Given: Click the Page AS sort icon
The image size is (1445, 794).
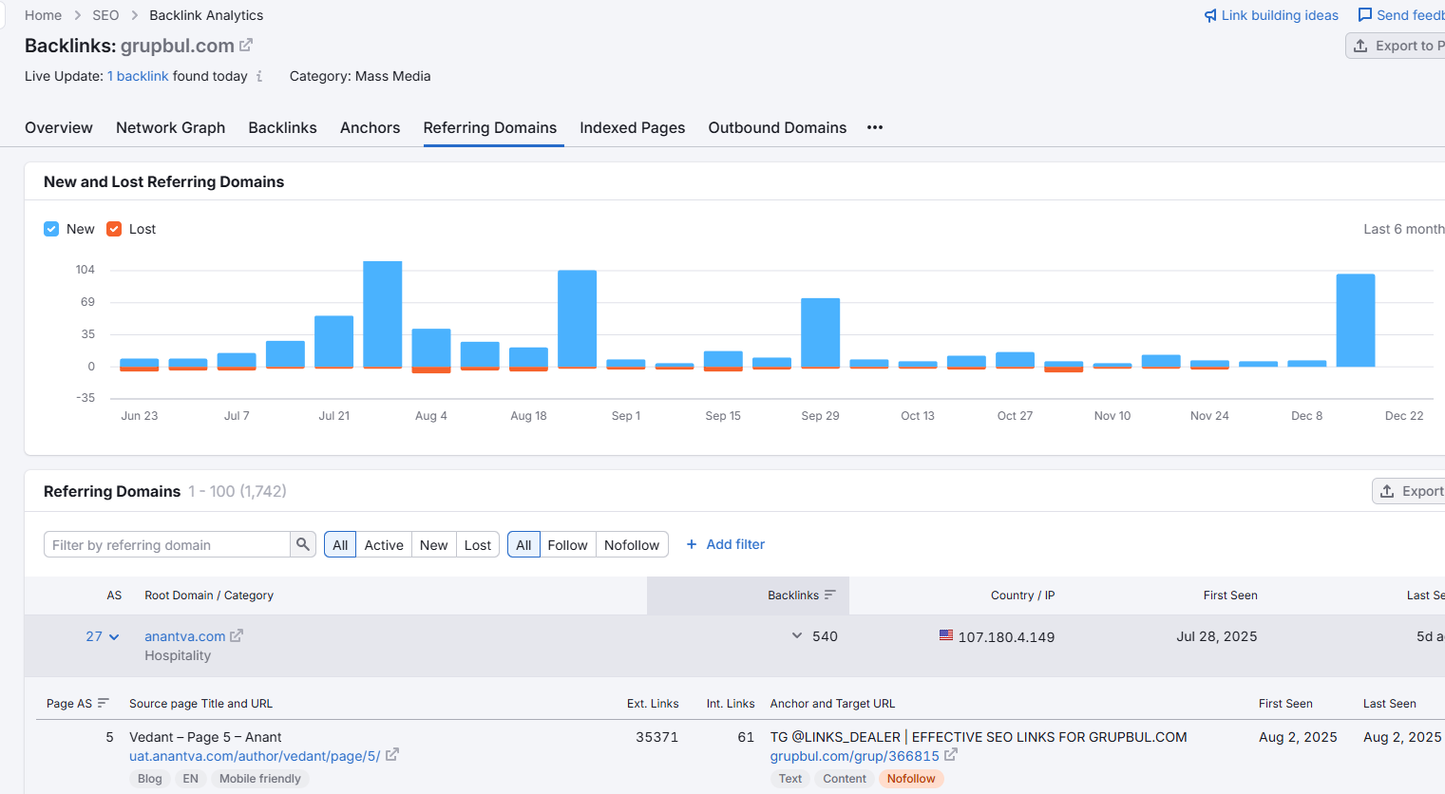Looking at the screenshot, I should [x=104, y=703].
